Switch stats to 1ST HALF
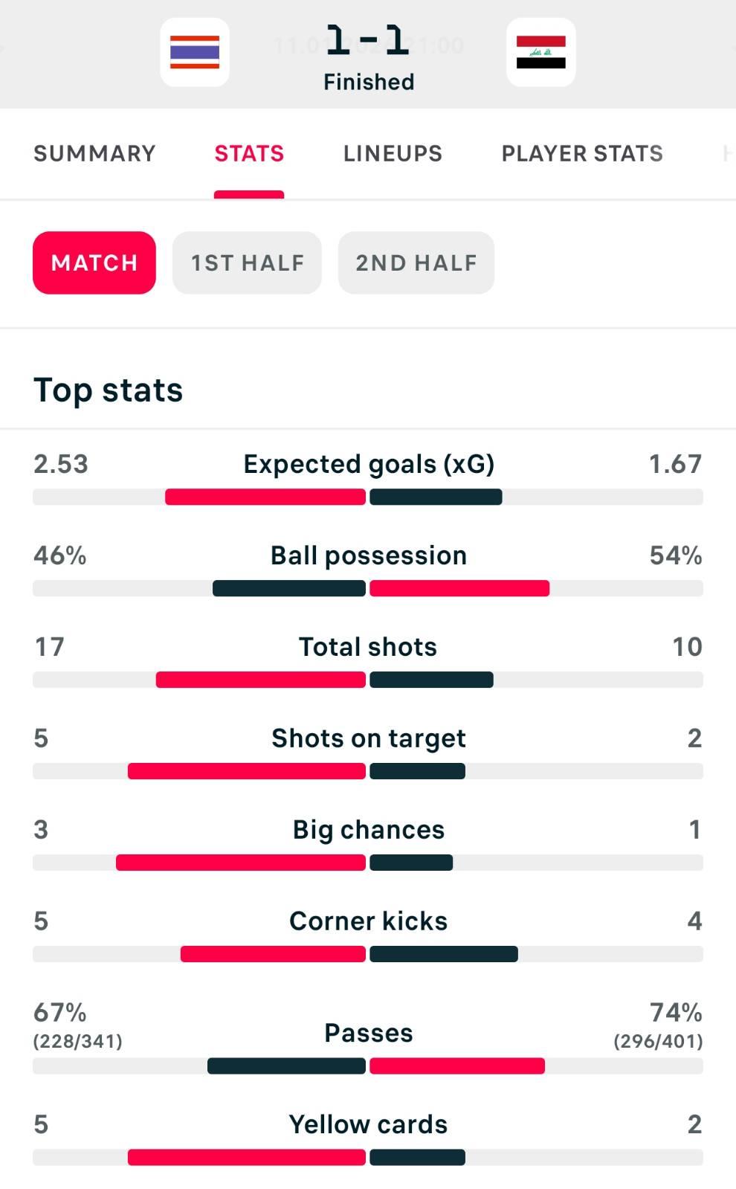Viewport: 736px width, 1189px height. (x=247, y=262)
